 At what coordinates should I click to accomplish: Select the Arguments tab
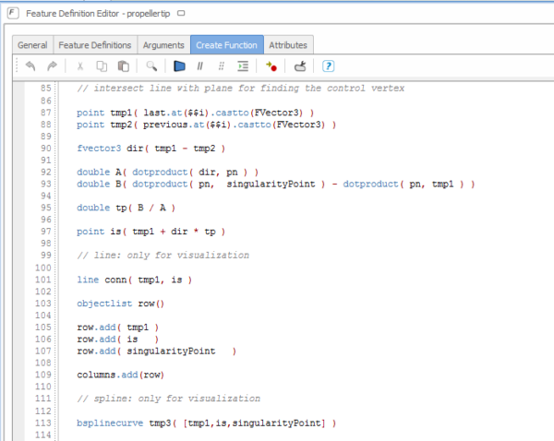(x=163, y=44)
